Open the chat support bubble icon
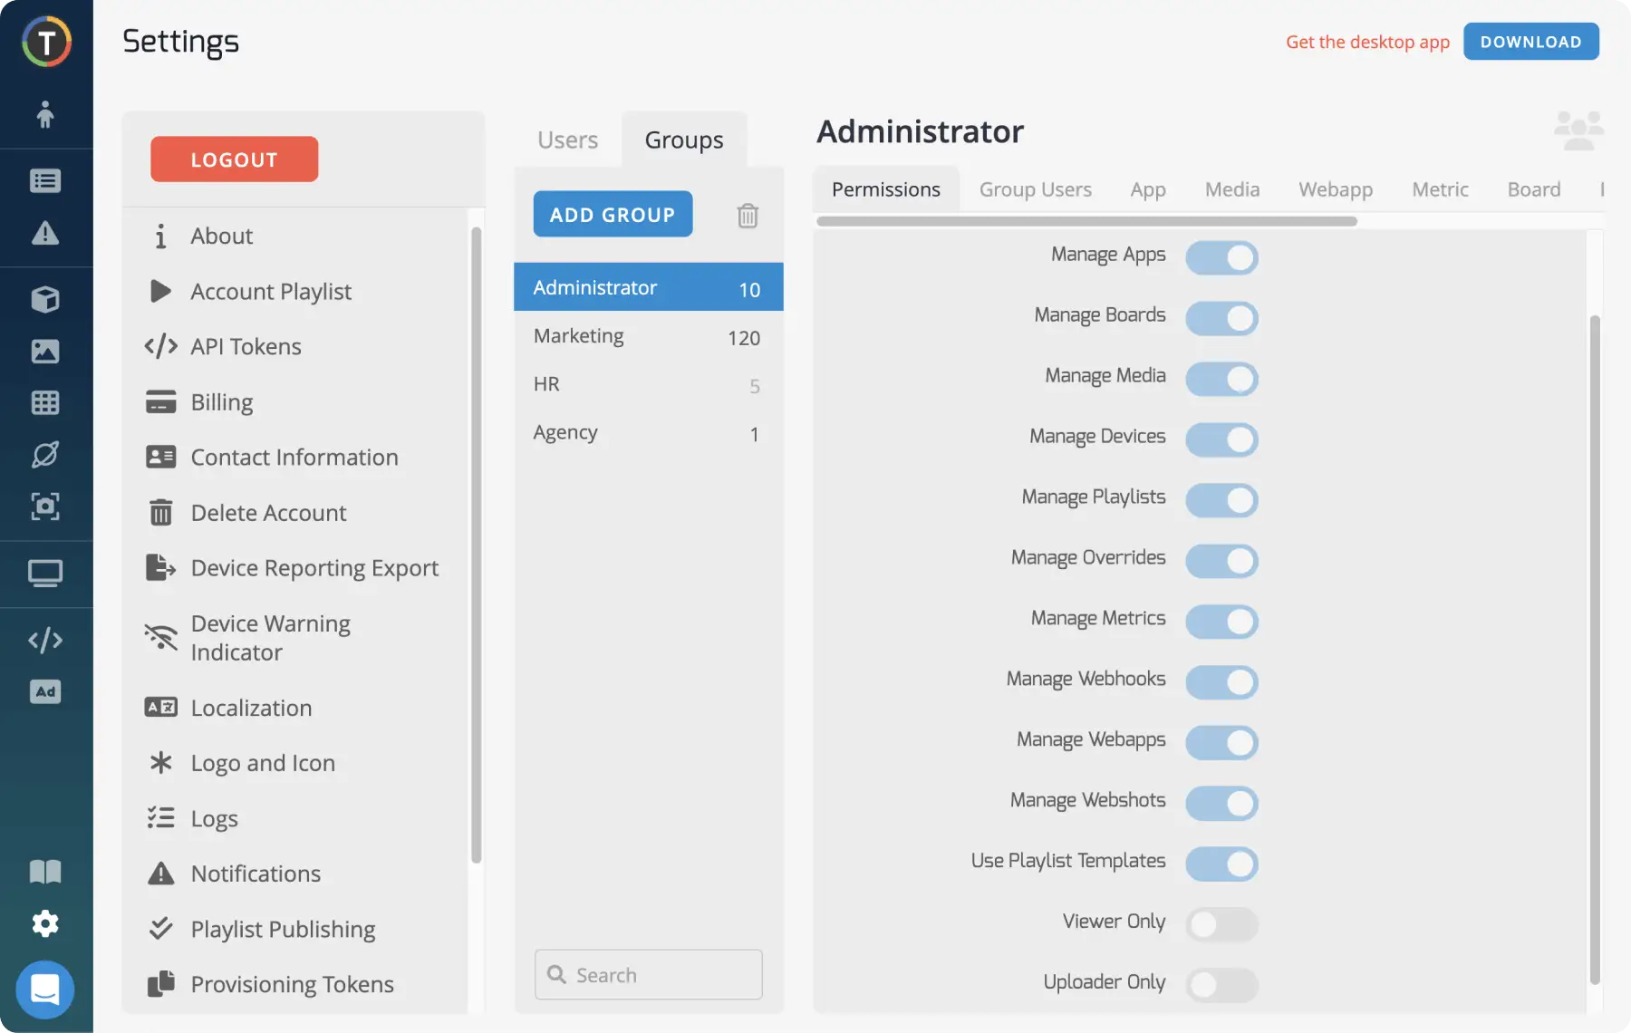1631x1033 pixels. pyautogui.click(x=44, y=989)
